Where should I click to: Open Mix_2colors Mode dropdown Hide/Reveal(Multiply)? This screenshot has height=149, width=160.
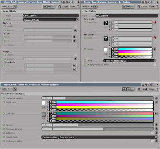click(x=130, y=61)
